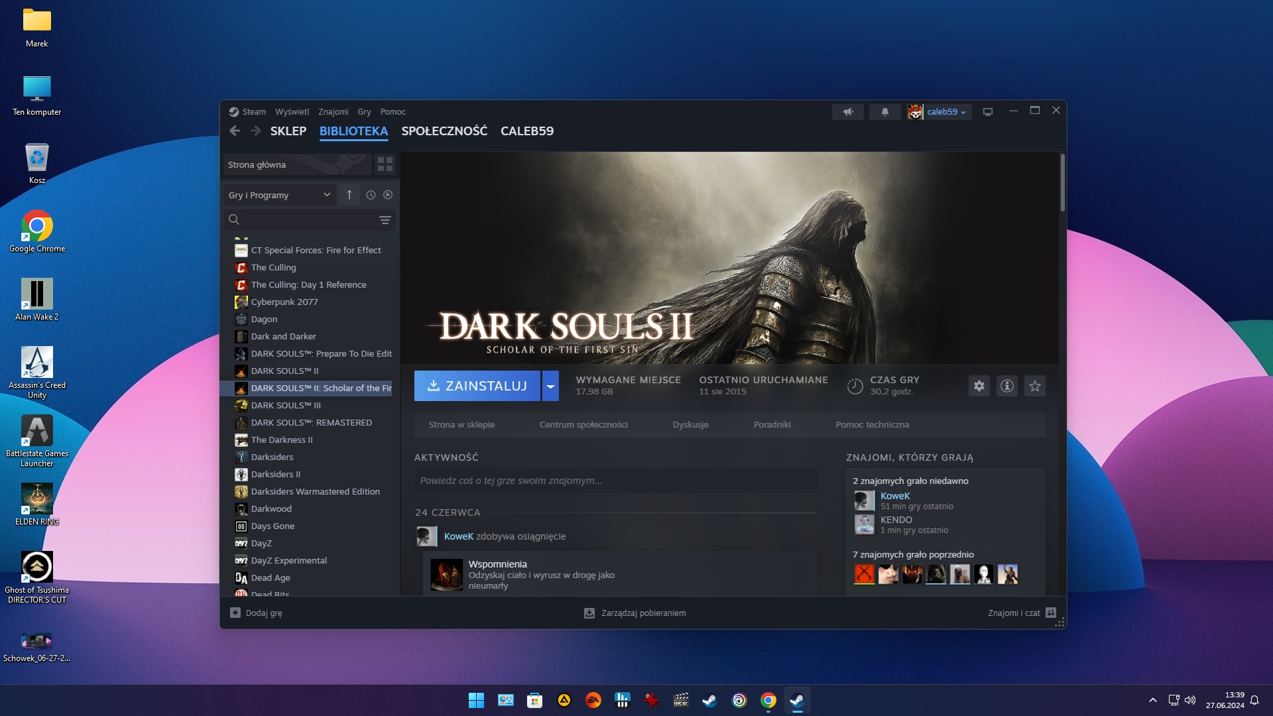1273x716 pixels.
Task: Expand the Gry i Programy dropdown
Action: point(280,195)
